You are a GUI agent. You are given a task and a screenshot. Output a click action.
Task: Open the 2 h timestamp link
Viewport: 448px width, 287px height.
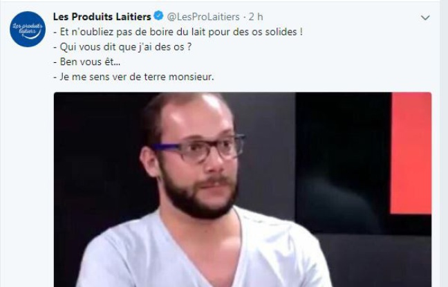pos(256,17)
